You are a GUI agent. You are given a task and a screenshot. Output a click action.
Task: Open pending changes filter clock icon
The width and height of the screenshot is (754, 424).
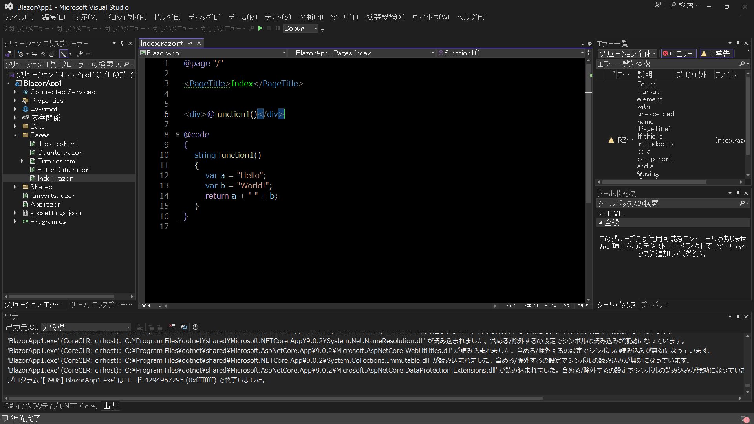tap(21, 54)
